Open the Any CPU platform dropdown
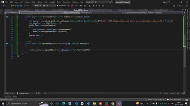 [49, 6]
